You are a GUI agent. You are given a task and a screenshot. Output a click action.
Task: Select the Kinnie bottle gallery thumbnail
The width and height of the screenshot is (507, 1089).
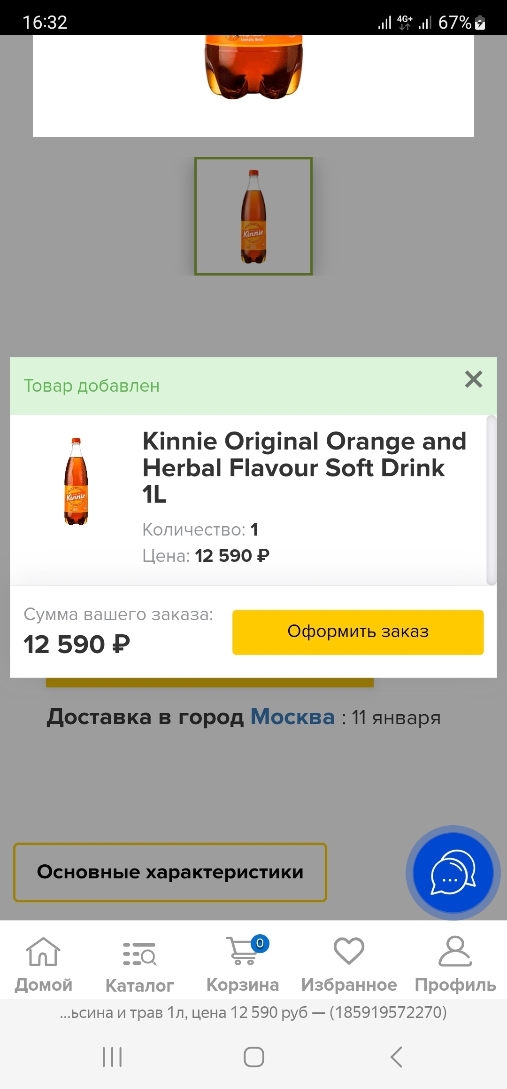click(x=253, y=216)
